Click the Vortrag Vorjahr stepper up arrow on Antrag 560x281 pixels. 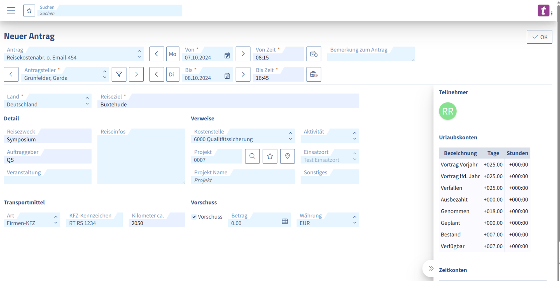[x=139, y=51]
